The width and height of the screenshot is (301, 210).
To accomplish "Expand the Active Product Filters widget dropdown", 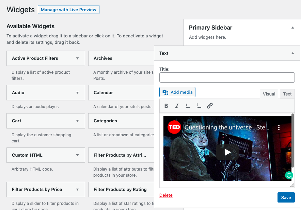I will click(77, 58).
